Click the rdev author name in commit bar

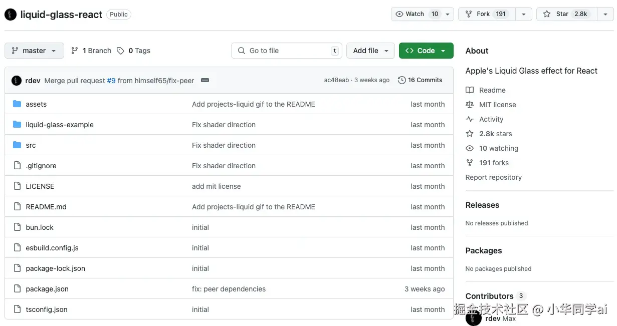(x=33, y=81)
